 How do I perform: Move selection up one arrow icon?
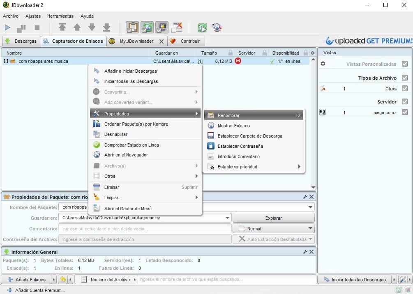tap(77, 27)
